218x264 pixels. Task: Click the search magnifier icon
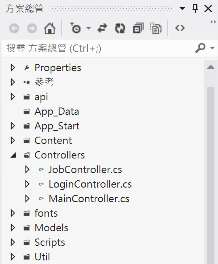pyautogui.click(x=200, y=48)
